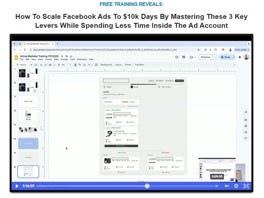Expand the Share dropdown arrow
264x198 pixels.
(233, 57)
